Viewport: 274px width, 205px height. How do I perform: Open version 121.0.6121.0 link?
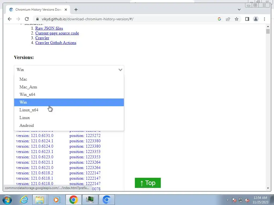pyautogui.click(x=35, y=168)
